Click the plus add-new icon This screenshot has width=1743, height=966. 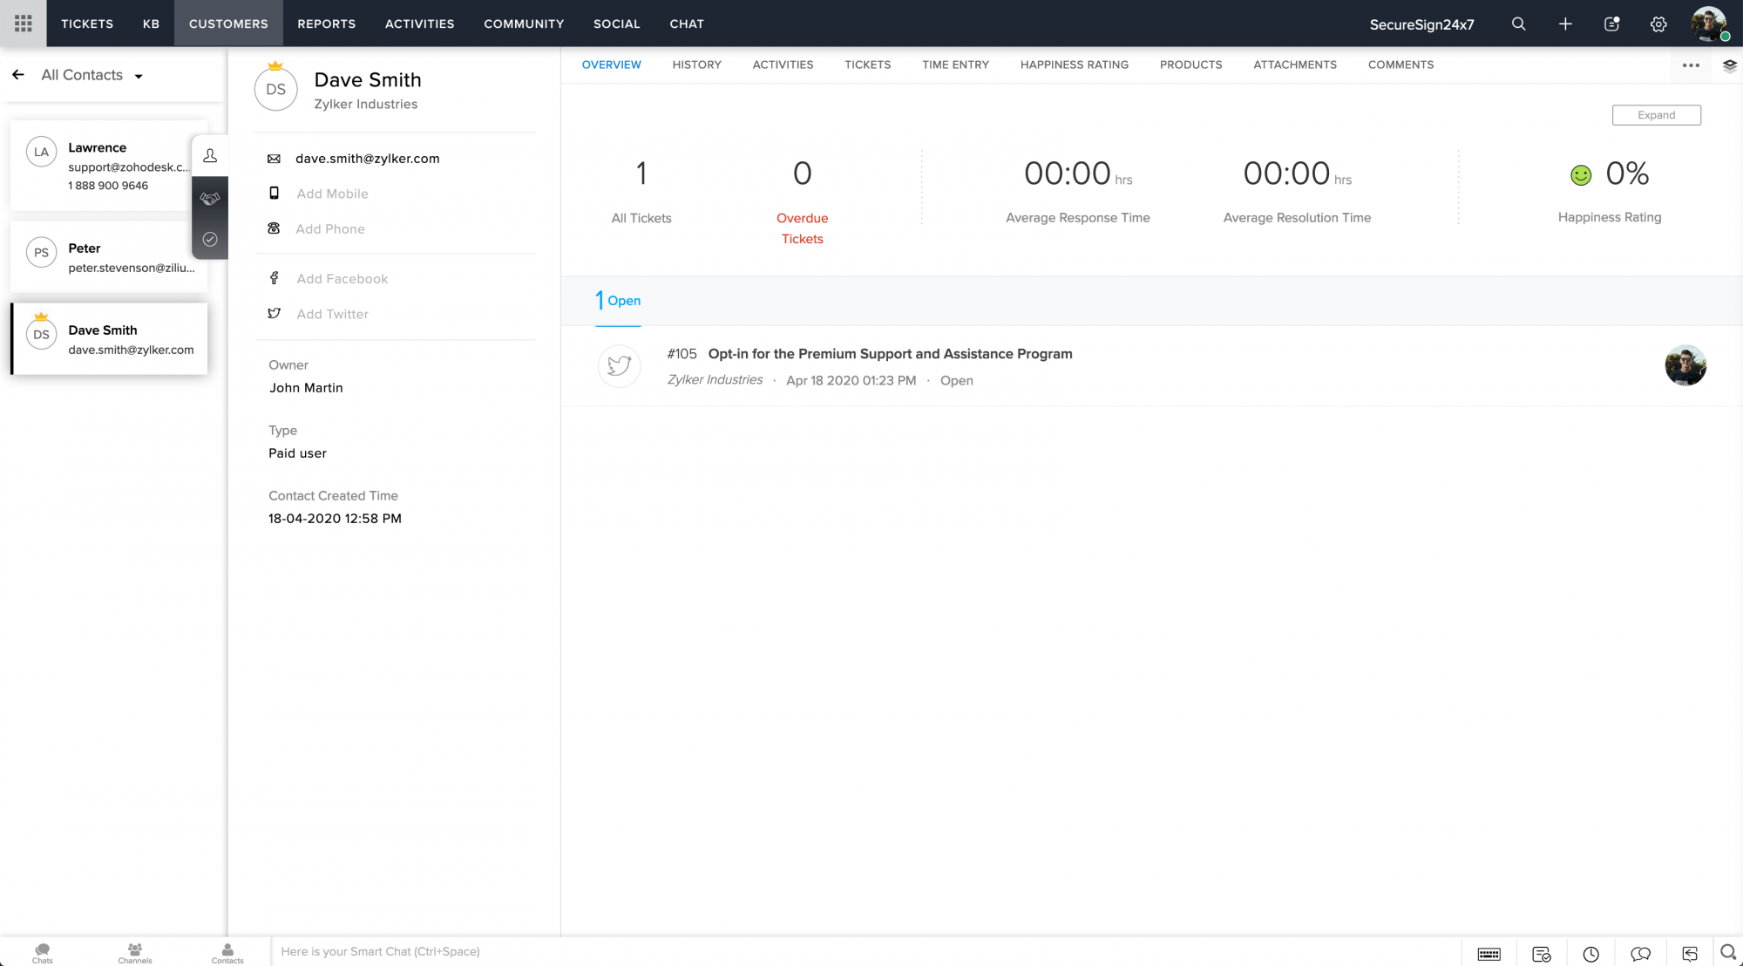click(x=1565, y=24)
